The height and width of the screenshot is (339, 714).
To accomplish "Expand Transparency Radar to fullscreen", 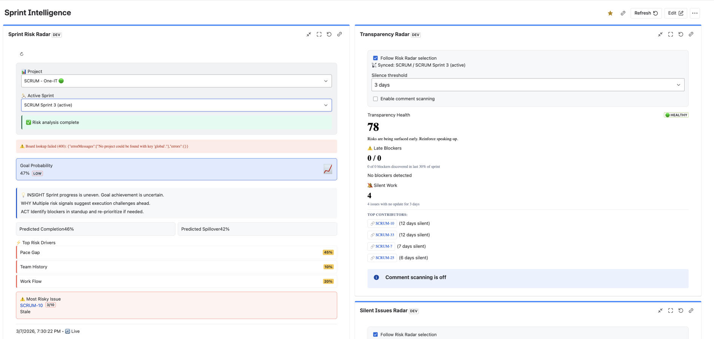I will pos(671,34).
